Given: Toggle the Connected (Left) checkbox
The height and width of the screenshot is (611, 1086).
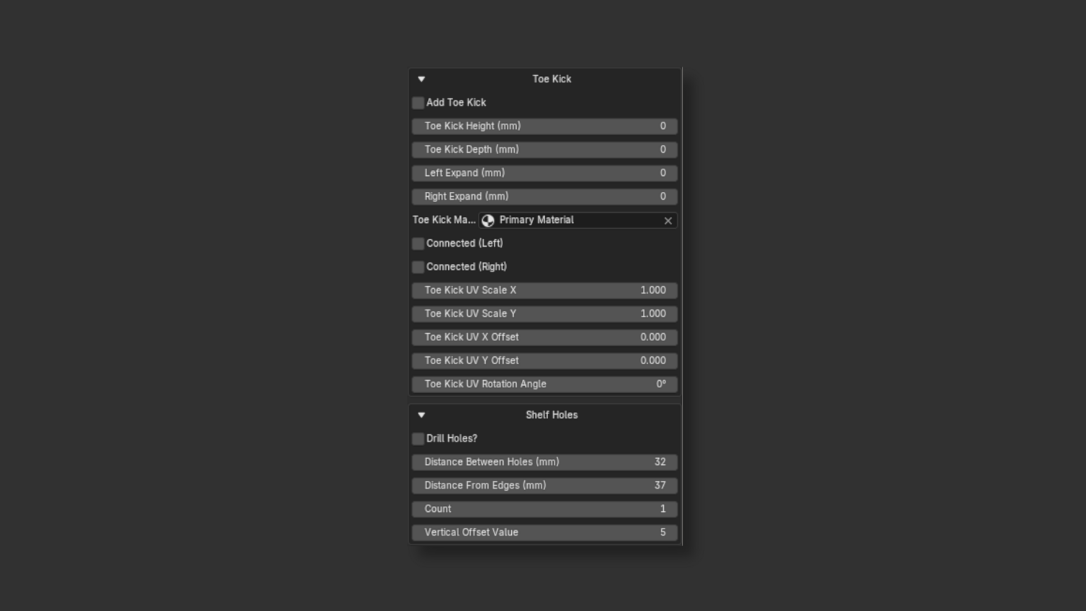Looking at the screenshot, I should [418, 243].
